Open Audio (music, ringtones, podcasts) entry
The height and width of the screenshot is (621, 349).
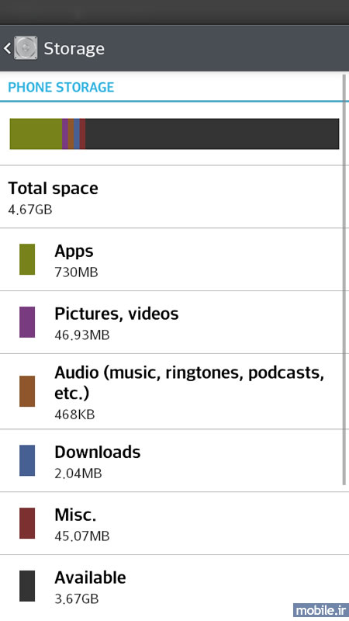pos(174,391)
